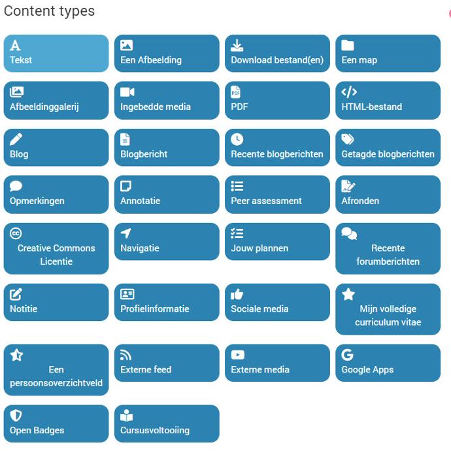This screenshot has width=451, height=451.
Task: Click the clock icon on Recente blogberichten
Action: (x=237, y=139)
